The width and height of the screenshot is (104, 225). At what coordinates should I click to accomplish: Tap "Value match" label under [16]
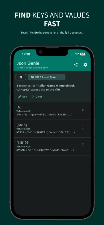coord(23,111)
